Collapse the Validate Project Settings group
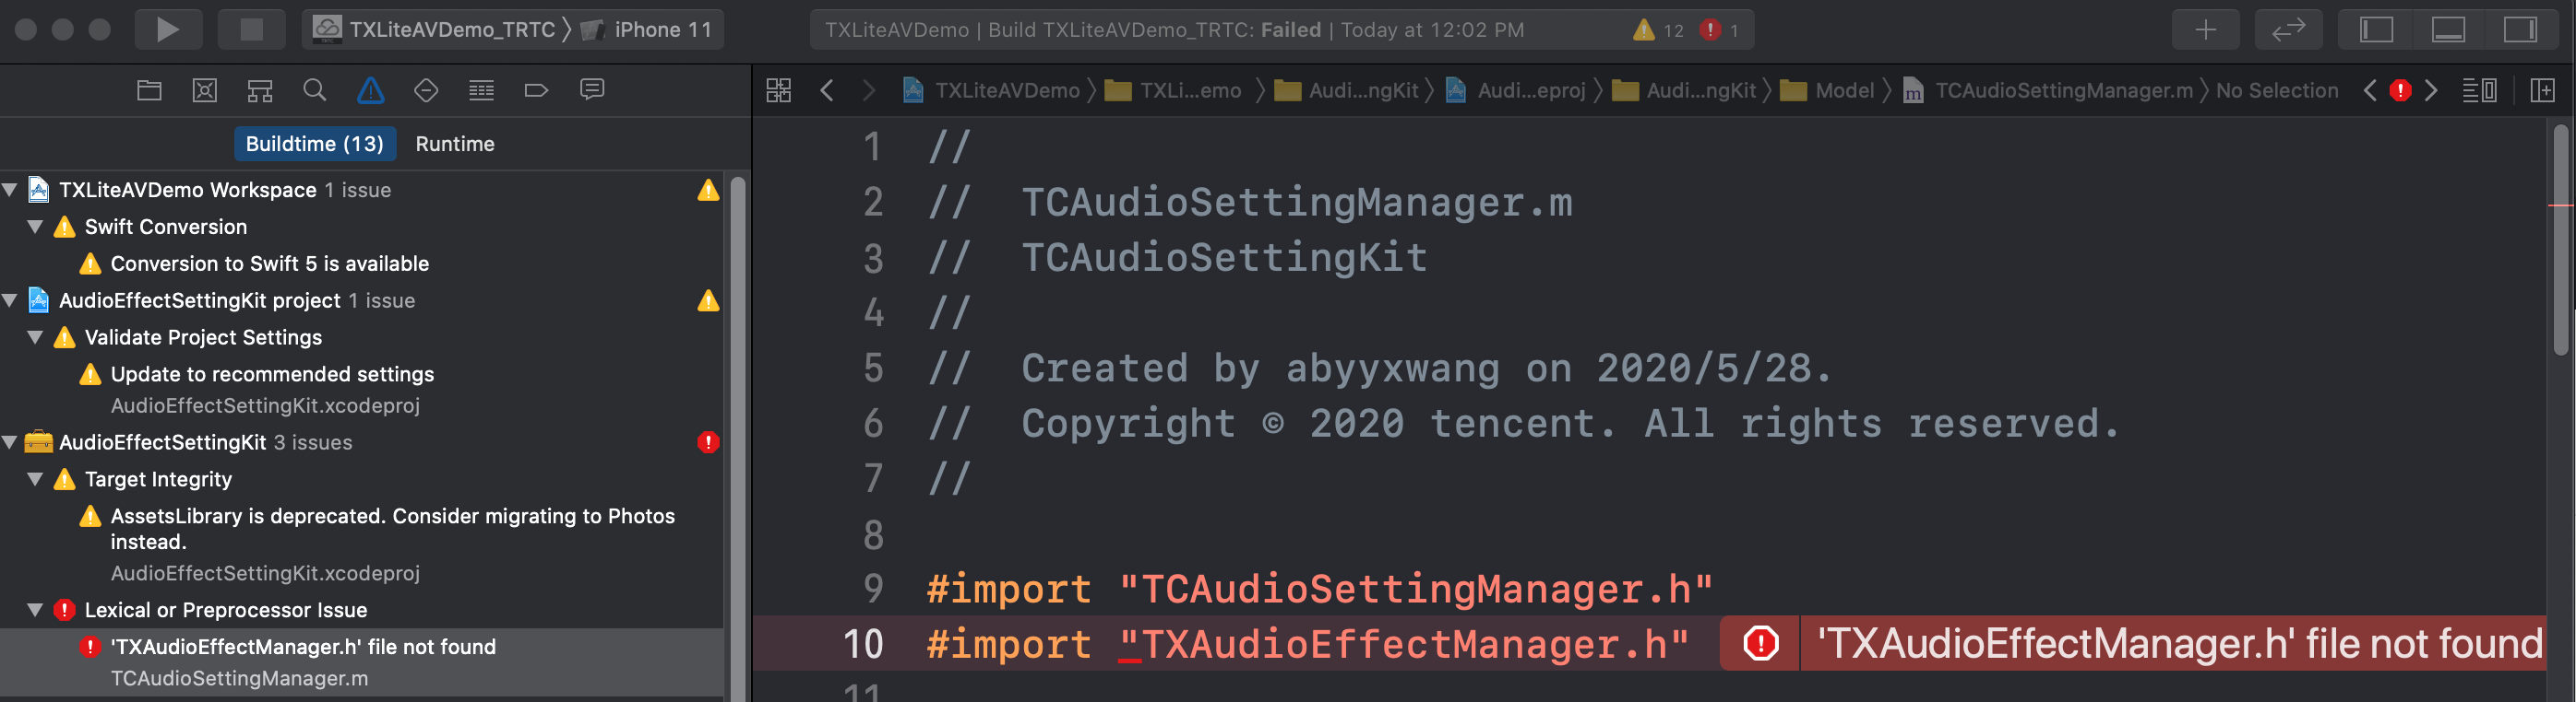The image size is (2576, 702). point(34,336)
